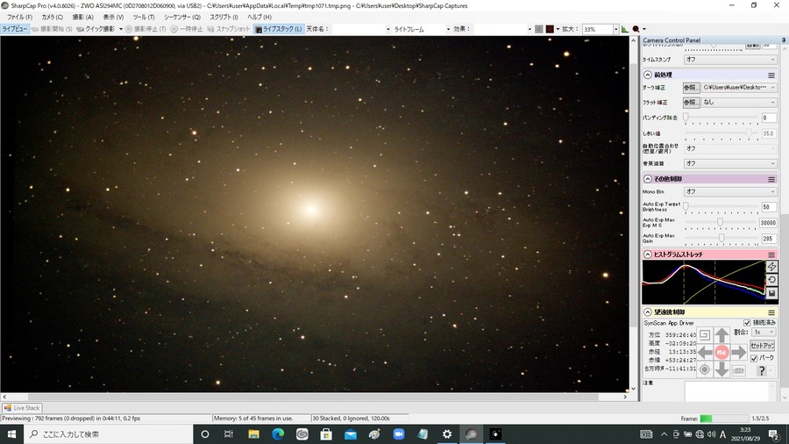Click the クイック撮影 quick capture button
This screenshot has height=444, width=789.
pyautogui.click(x=96, y=29)
